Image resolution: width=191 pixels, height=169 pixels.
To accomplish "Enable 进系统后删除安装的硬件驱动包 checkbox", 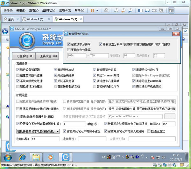I will point(18,109).
